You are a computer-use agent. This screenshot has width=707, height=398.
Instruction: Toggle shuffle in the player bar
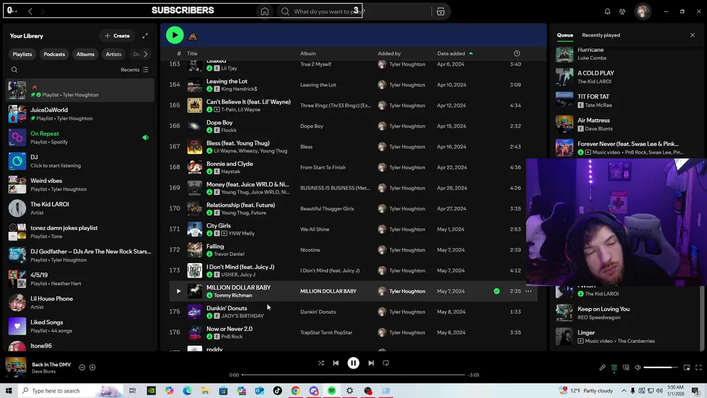pyautogui.click(x=321, y=363)
